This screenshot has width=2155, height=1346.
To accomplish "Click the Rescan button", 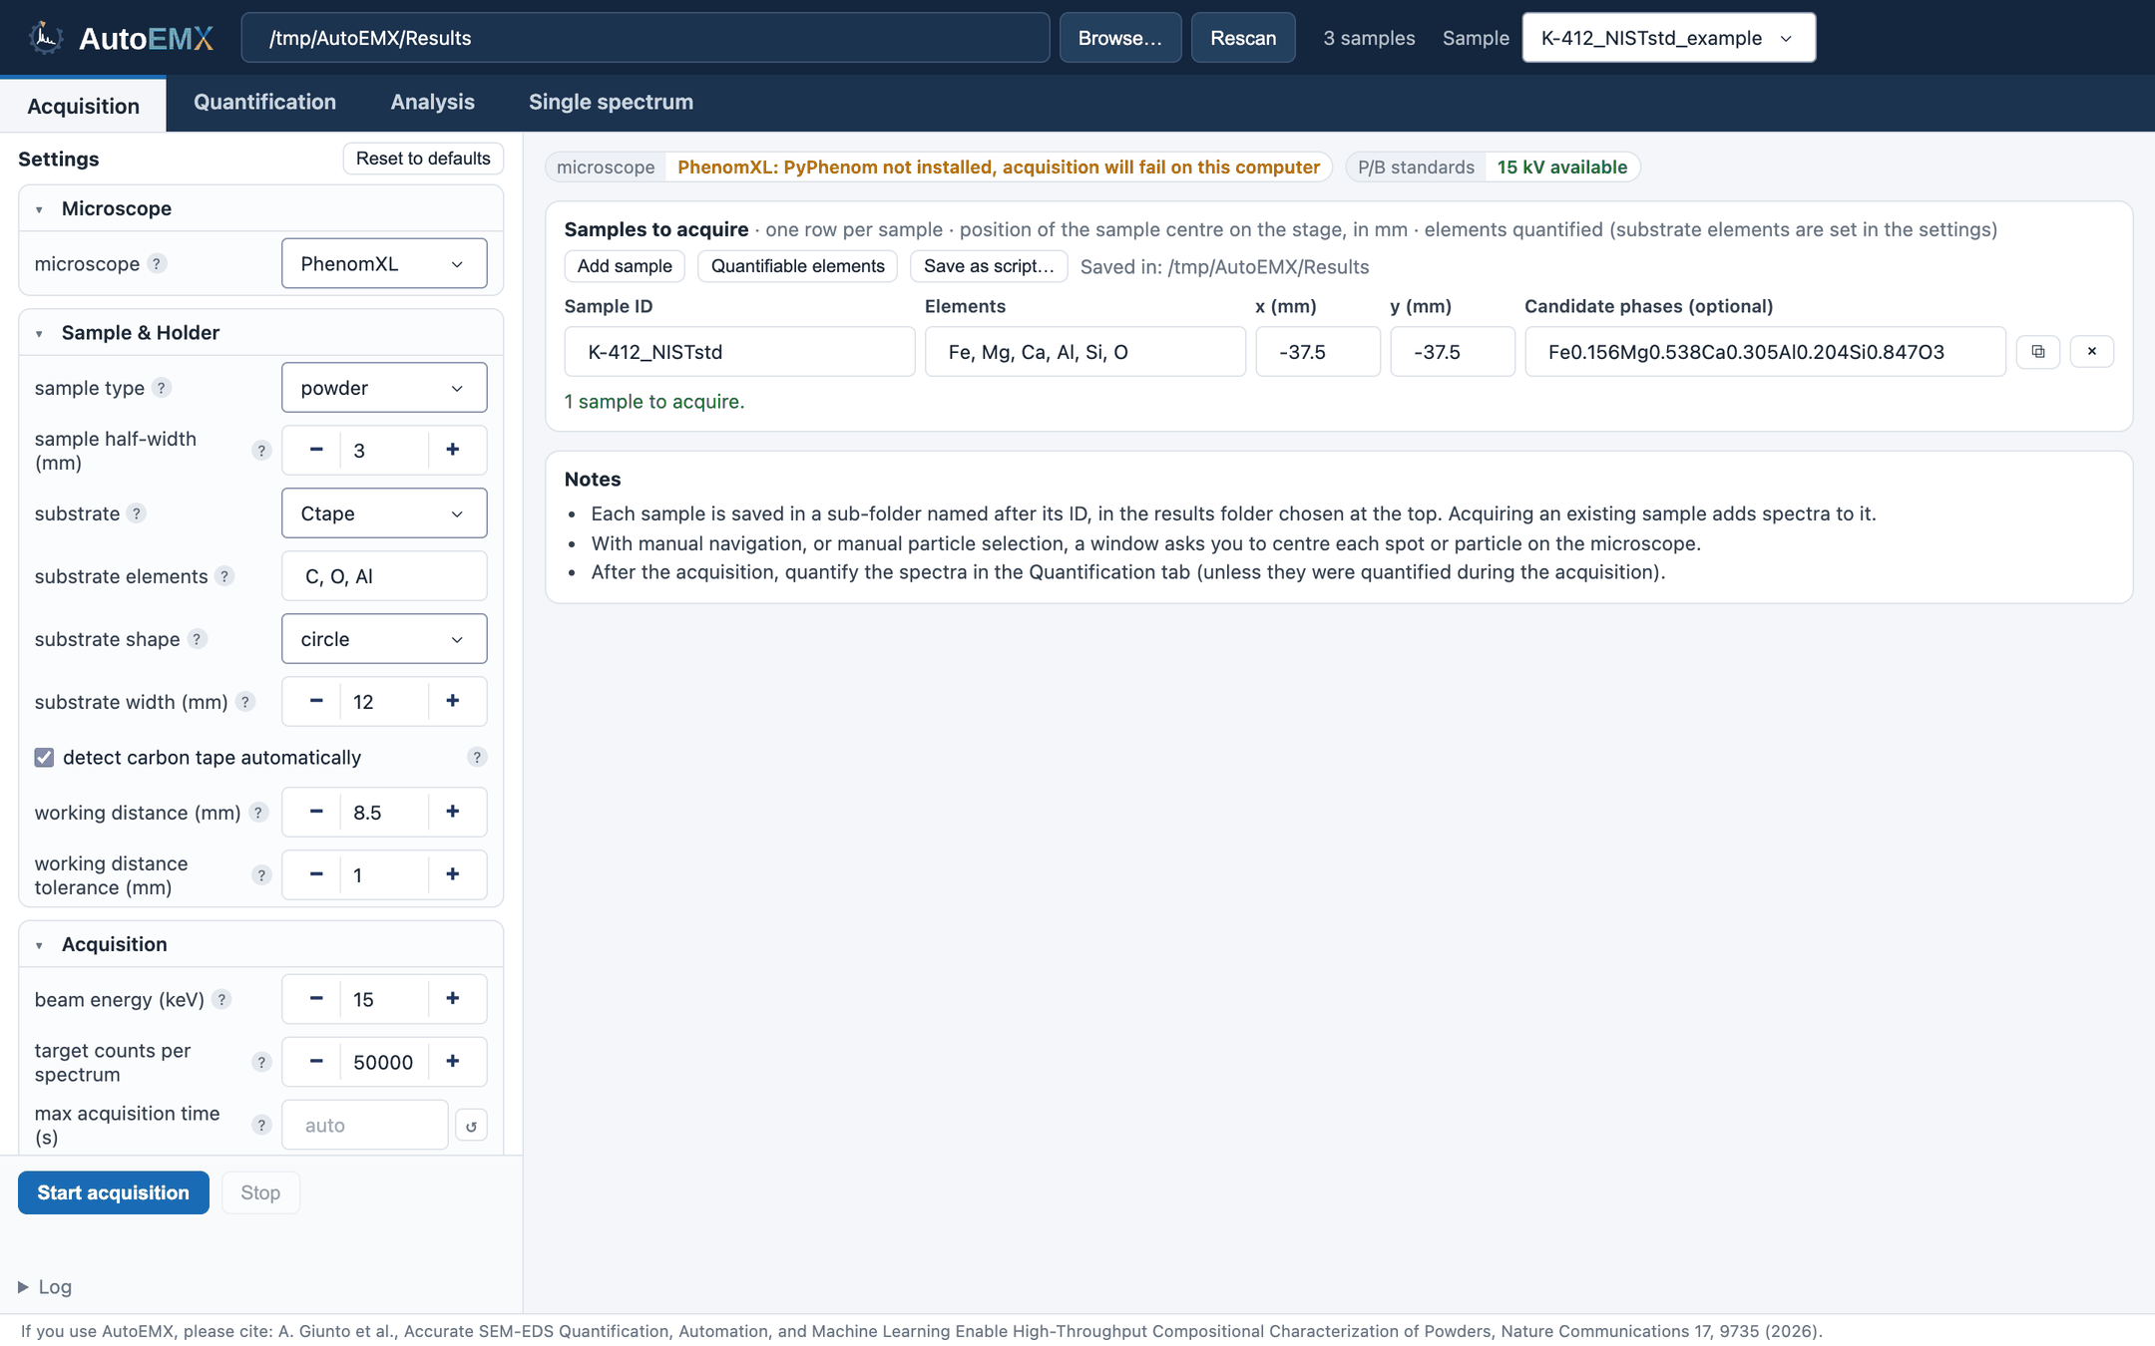I will [1243, 38].
